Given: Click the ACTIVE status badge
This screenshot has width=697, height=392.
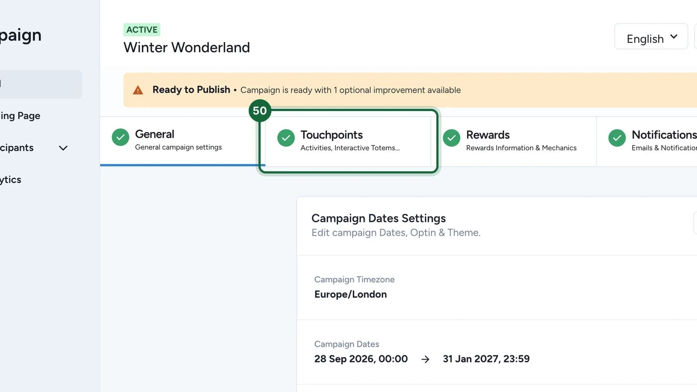Looking at the screenshot, I should click(x=142, y=30).
